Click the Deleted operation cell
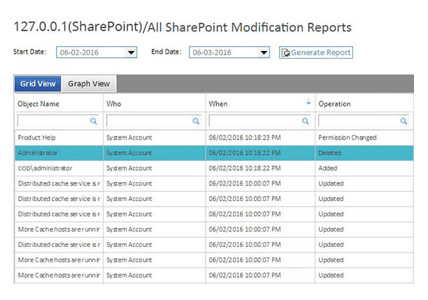 coord(364,153)
